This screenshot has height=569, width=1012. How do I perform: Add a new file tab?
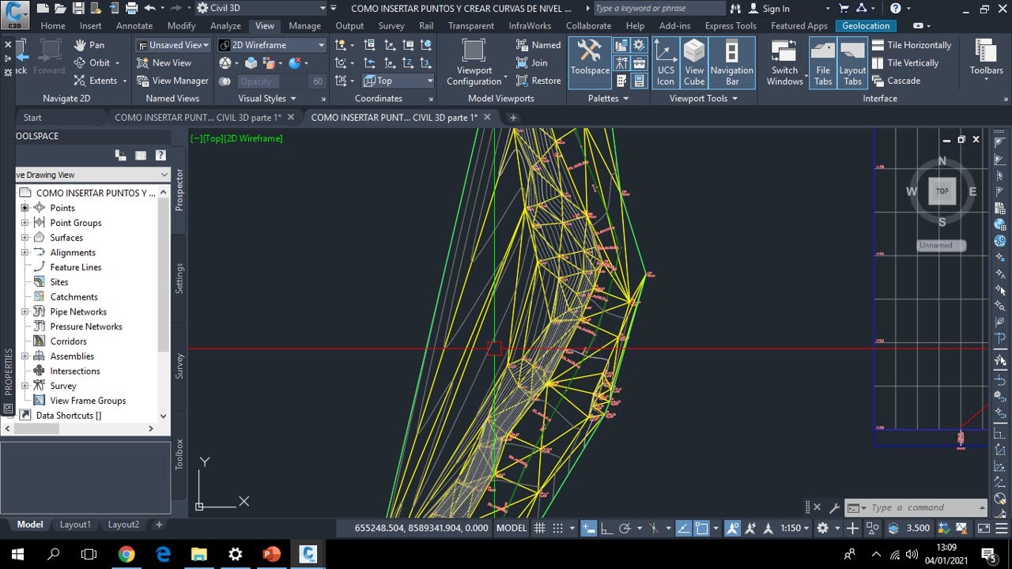coord(512,117)
